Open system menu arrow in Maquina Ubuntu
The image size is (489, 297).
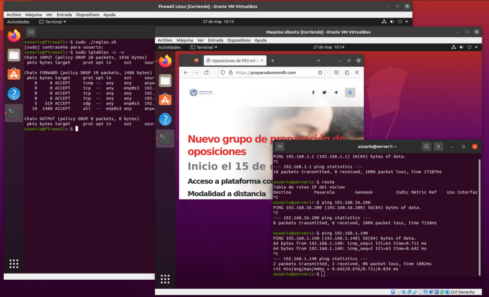pos(476,47)
